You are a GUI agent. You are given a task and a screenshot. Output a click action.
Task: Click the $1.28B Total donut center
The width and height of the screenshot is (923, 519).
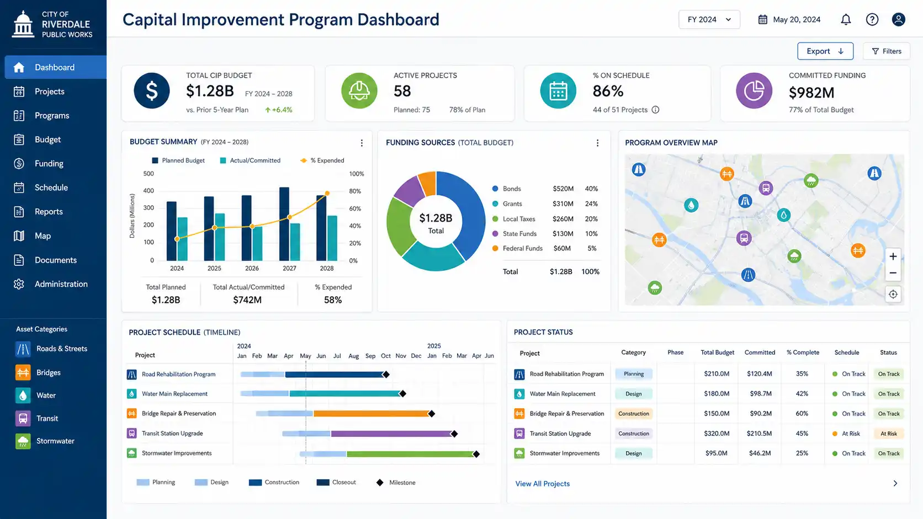436,223
